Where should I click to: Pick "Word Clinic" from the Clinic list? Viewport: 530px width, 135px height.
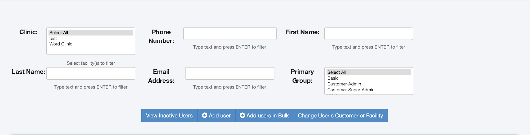(61, 44)
